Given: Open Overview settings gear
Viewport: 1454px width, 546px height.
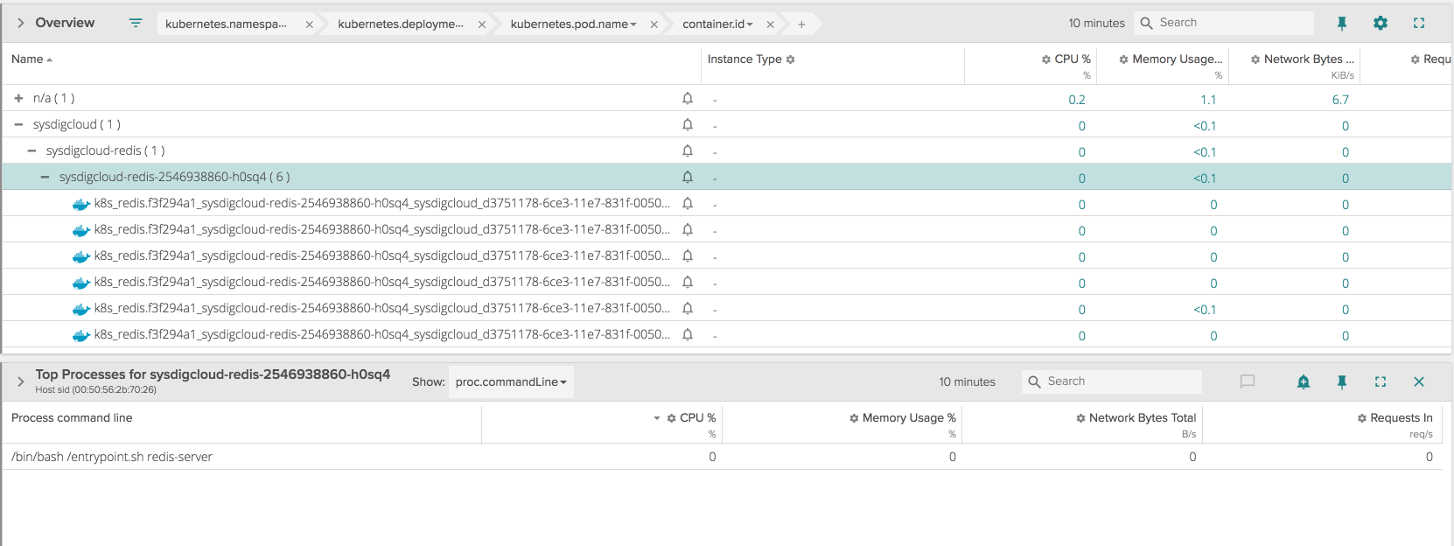Looking at the screenshot, I should coord(1381,23).
